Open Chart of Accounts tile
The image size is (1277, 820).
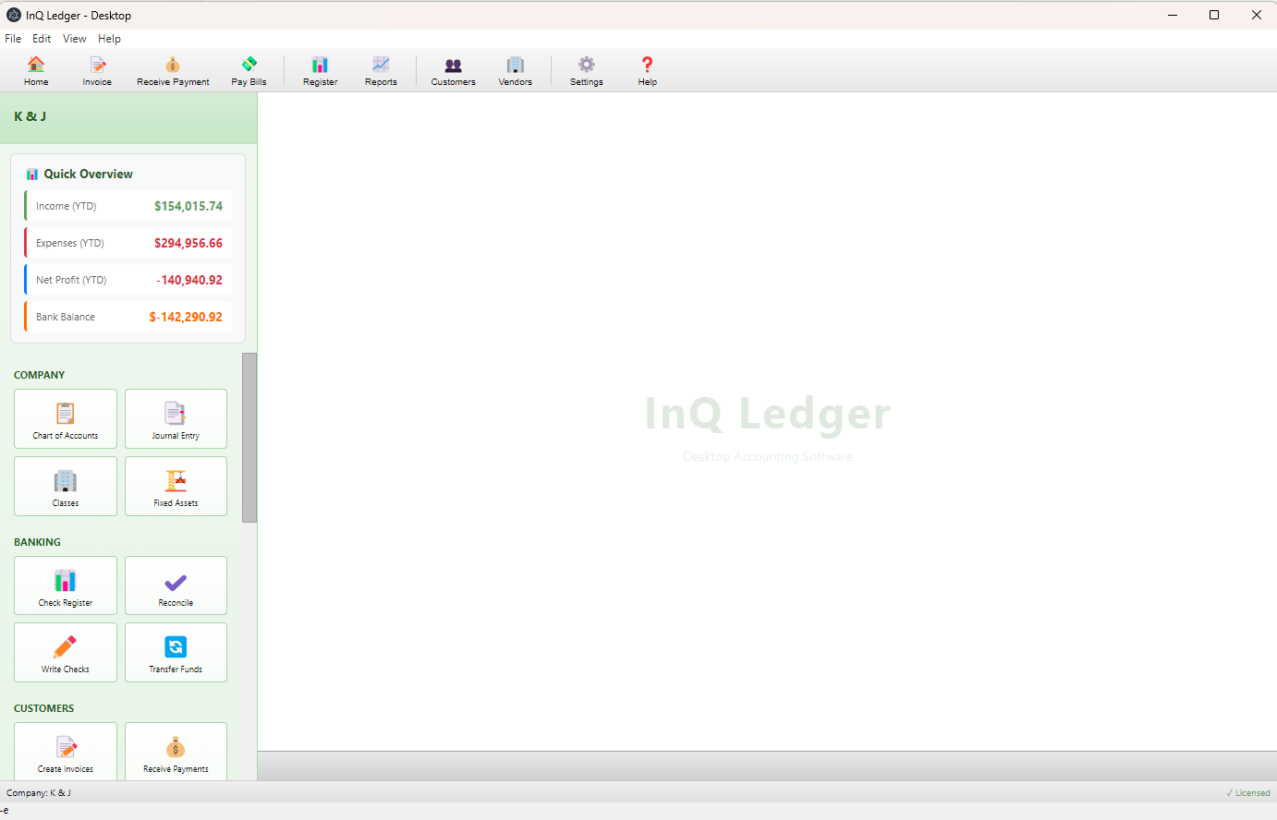[66, 419]
